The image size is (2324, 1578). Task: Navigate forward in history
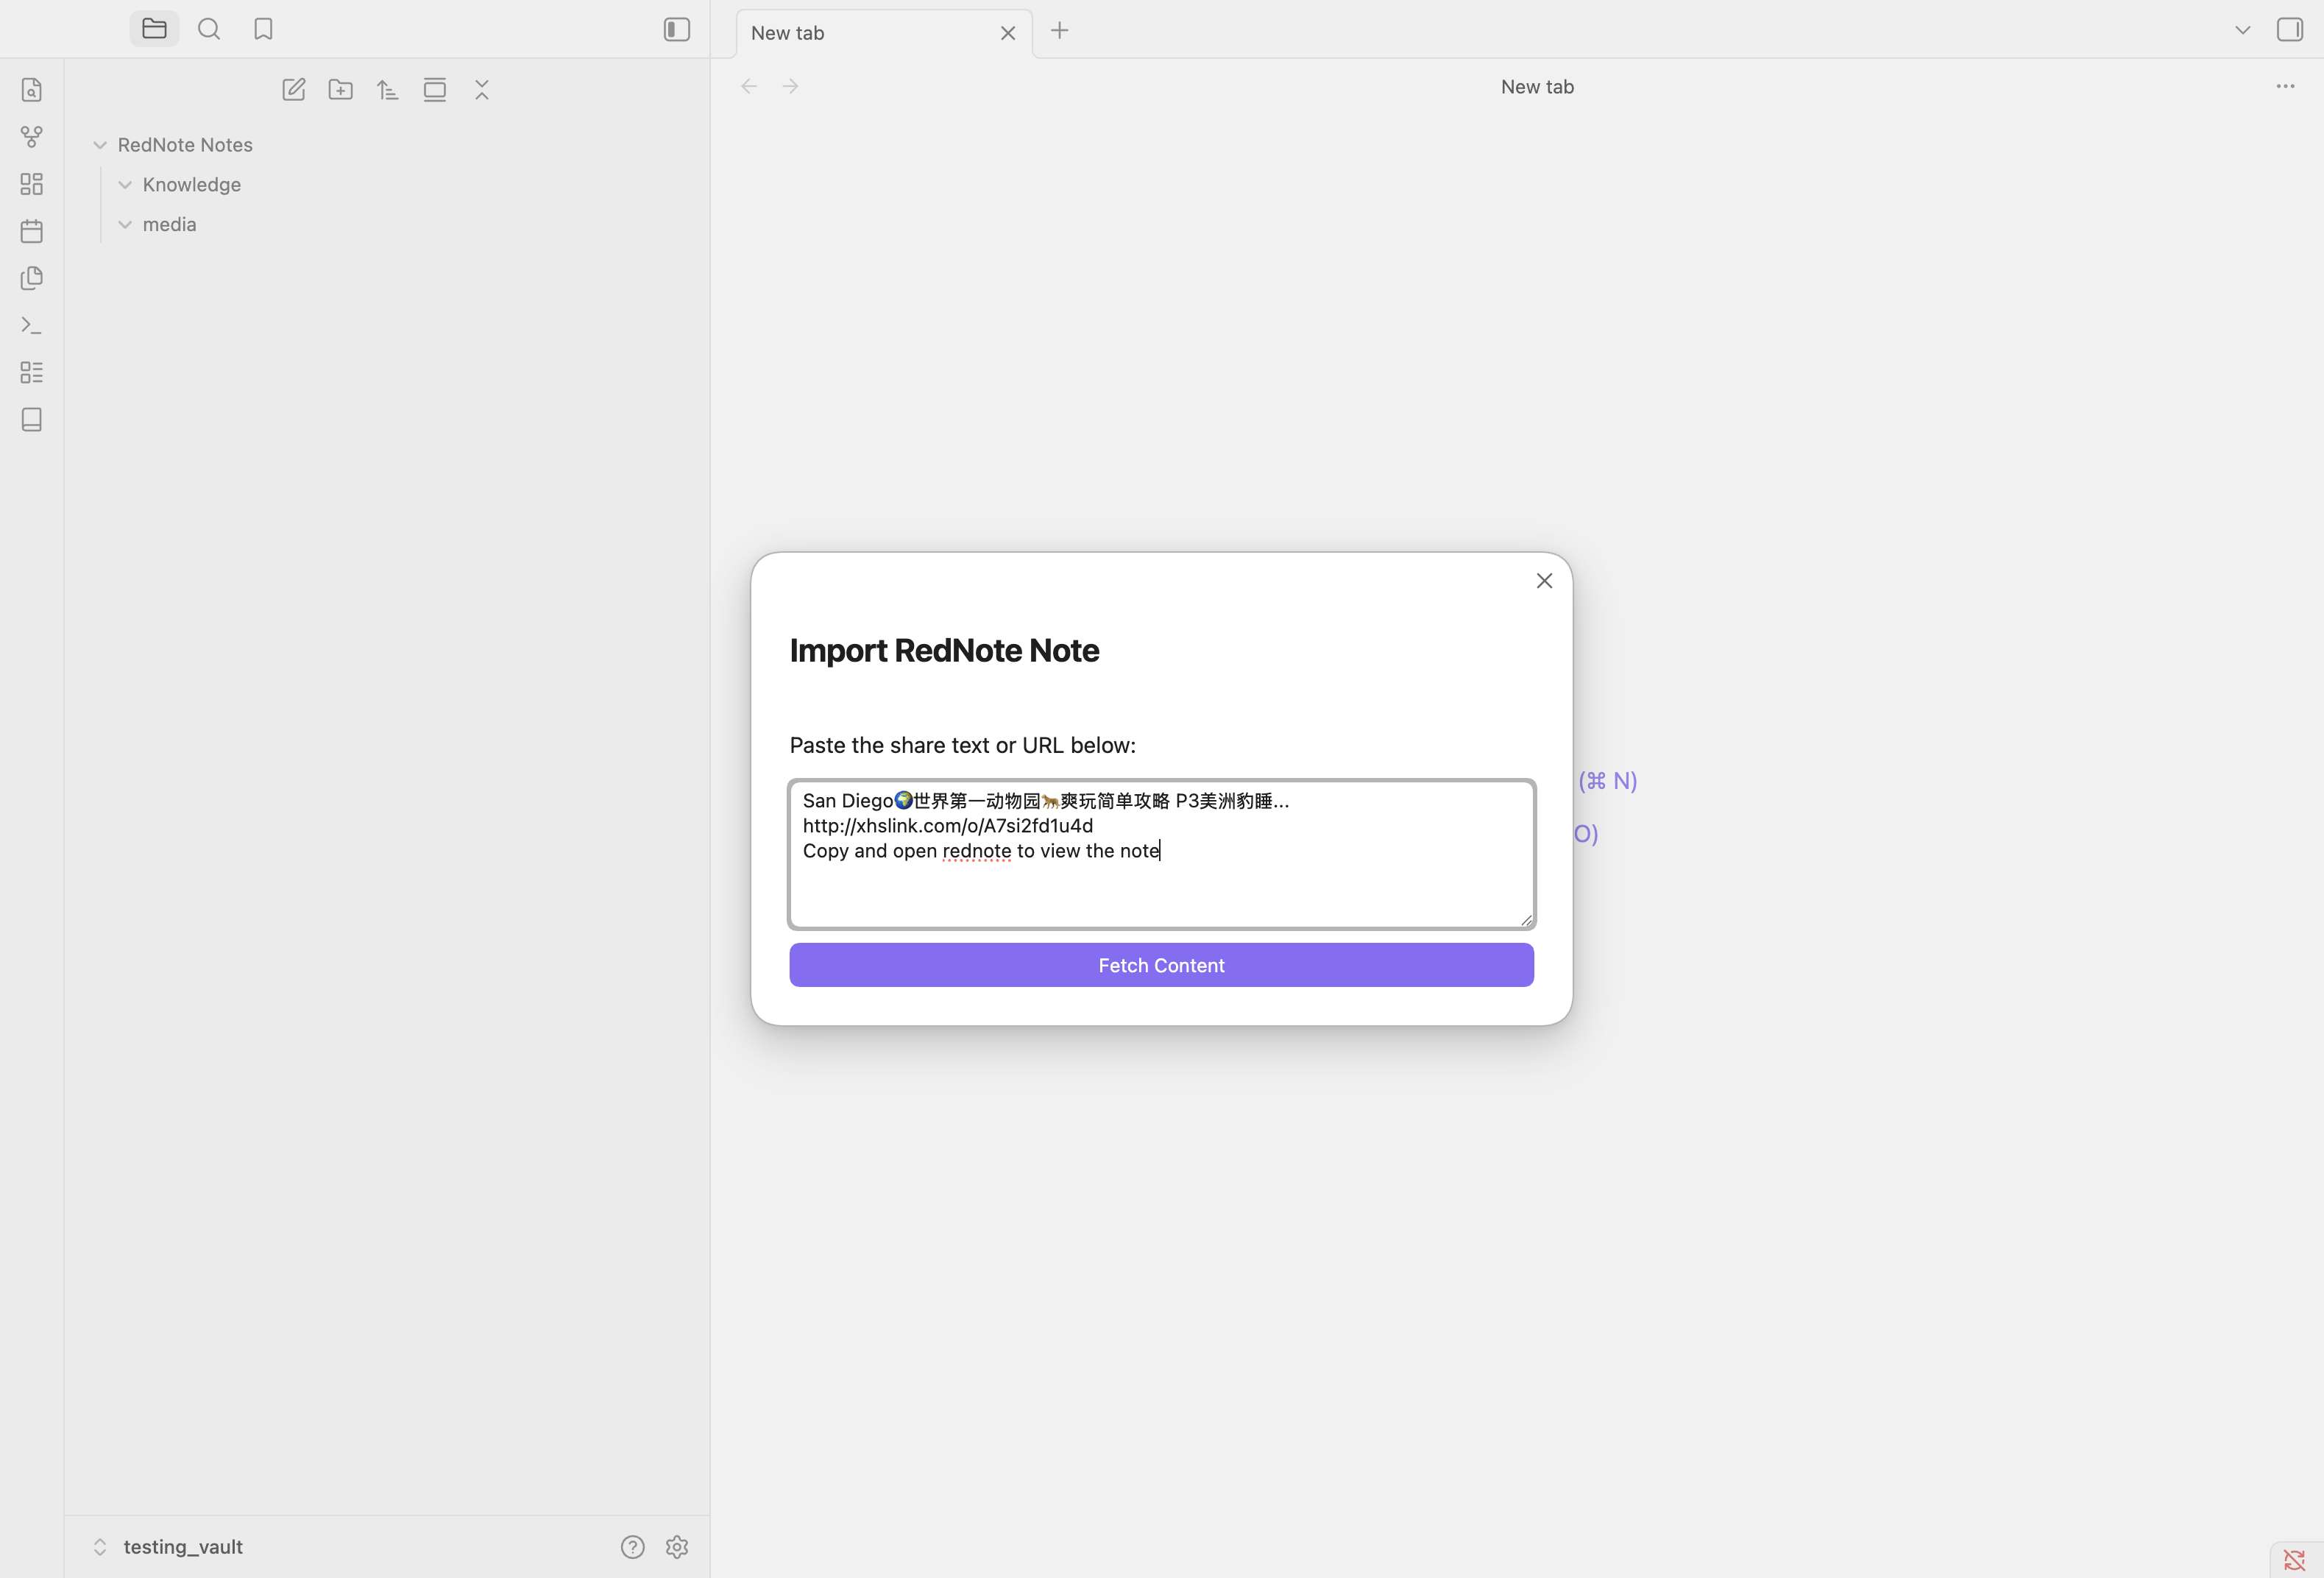791,87
